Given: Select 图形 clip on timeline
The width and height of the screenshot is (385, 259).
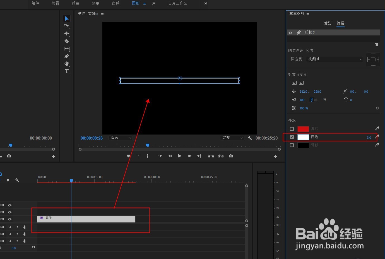Looking at the screenshot, I should (86, 219).
